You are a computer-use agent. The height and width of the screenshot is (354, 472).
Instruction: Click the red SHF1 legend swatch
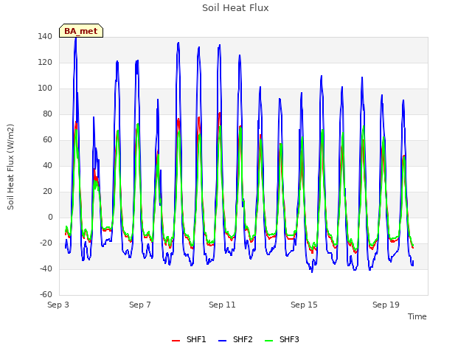click(176, 341)
